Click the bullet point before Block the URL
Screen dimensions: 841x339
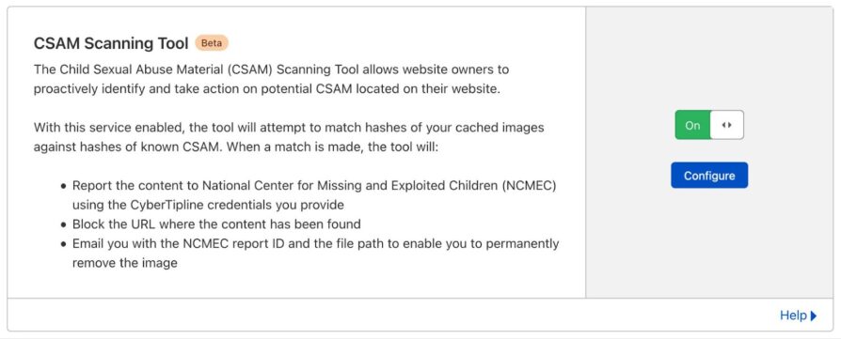[x=63, y=224]
